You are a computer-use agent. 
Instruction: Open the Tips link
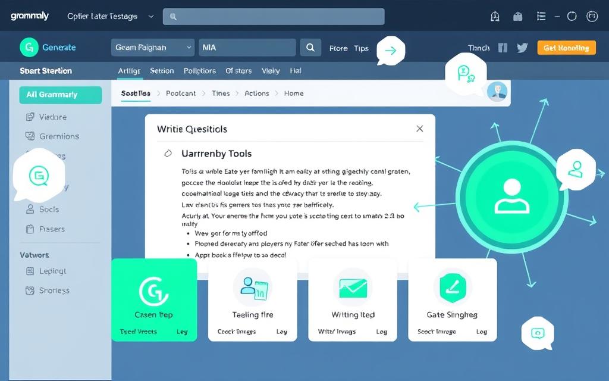point(361,48)
